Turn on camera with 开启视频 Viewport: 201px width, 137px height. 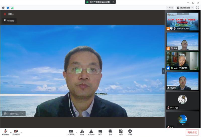(x=16, y=132)
